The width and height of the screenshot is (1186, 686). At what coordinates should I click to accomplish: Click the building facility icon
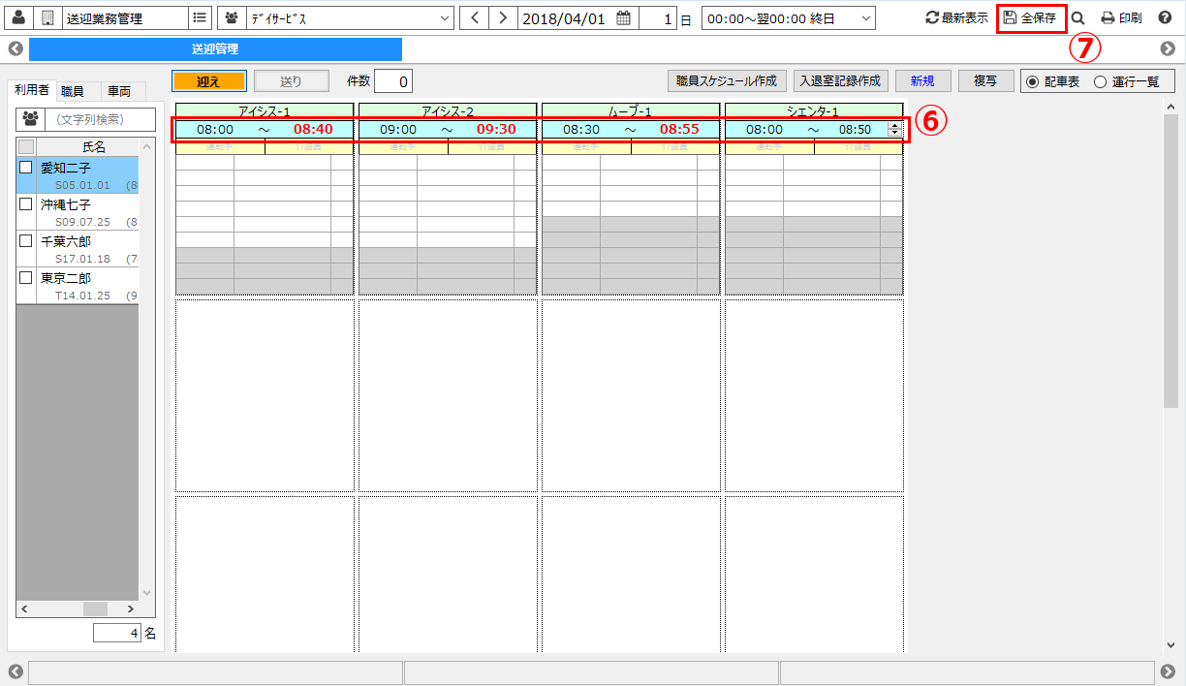coord(47,17)
